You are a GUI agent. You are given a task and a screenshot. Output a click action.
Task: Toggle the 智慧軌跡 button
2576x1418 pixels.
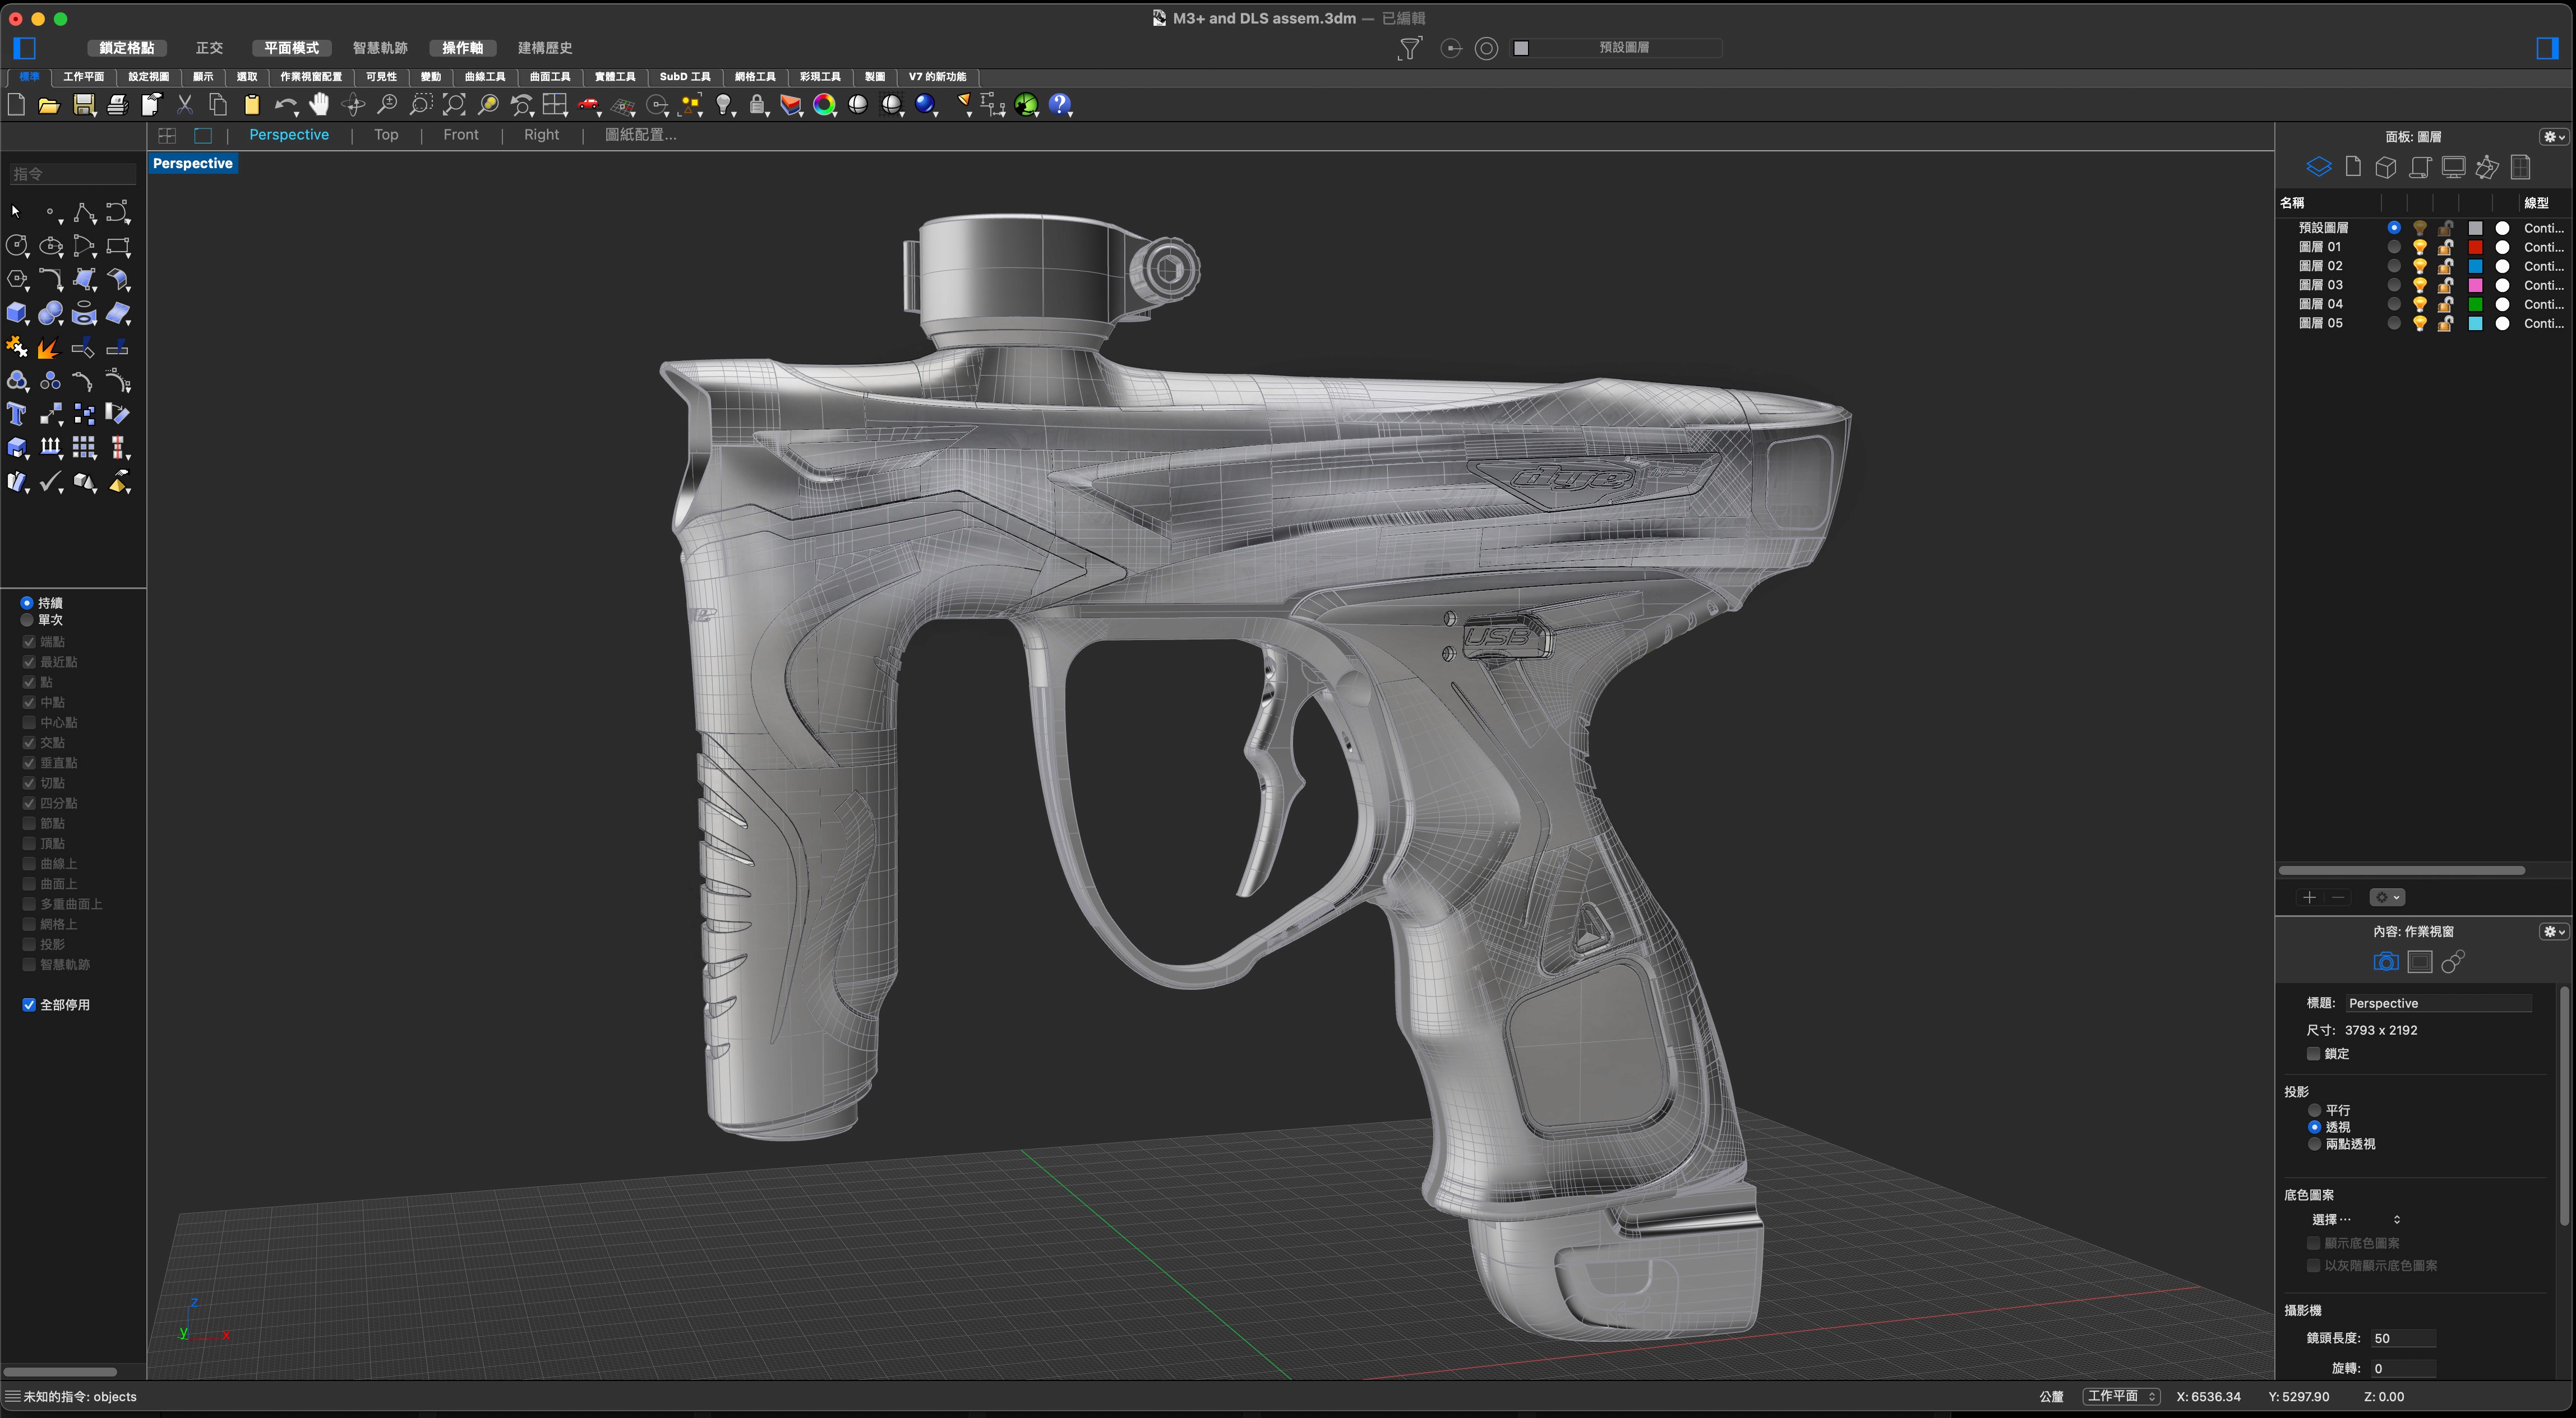tap(380, 48)
